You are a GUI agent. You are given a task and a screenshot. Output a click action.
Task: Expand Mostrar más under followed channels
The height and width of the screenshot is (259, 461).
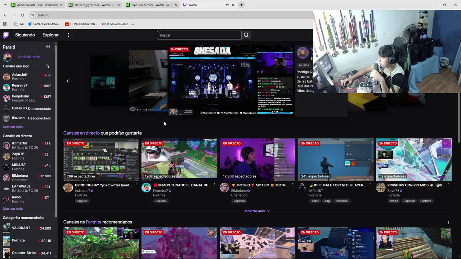click(x=13, y=127)
